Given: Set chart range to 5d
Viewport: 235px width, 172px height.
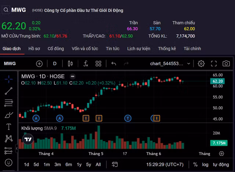Looking at the screenshot, I should [x=36, y=165].
